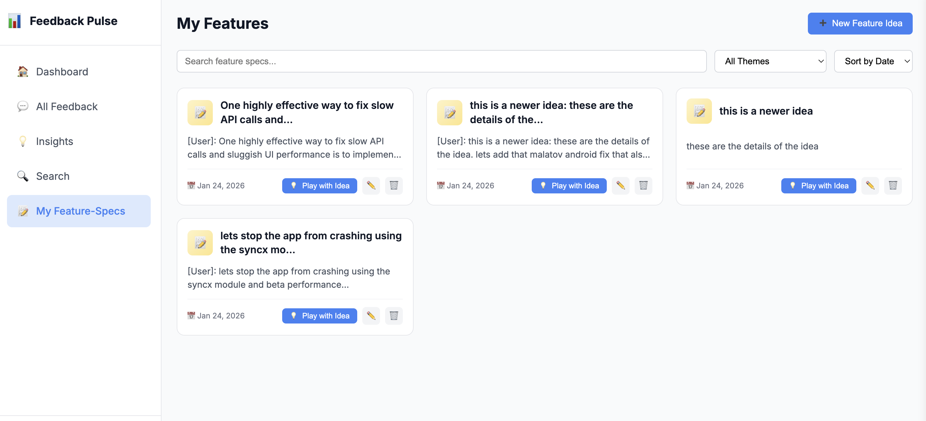Edit the slow API calls spec via pencil icon
This screenshot has height=421, width=926.
371,186
